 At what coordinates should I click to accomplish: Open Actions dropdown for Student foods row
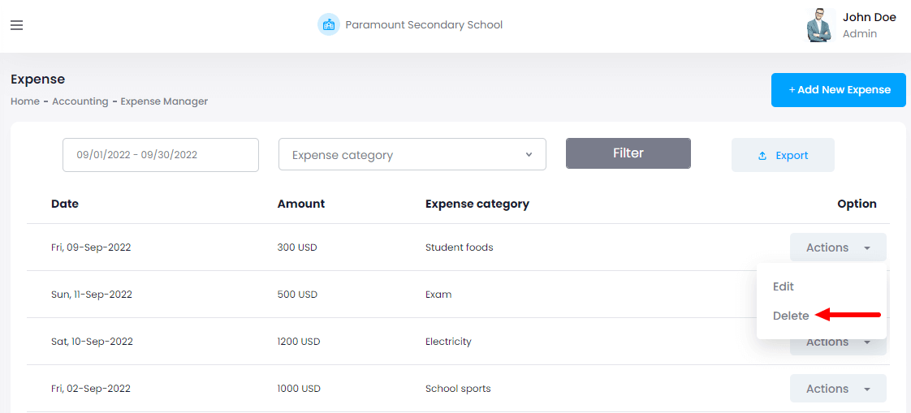tap(837, 247)
